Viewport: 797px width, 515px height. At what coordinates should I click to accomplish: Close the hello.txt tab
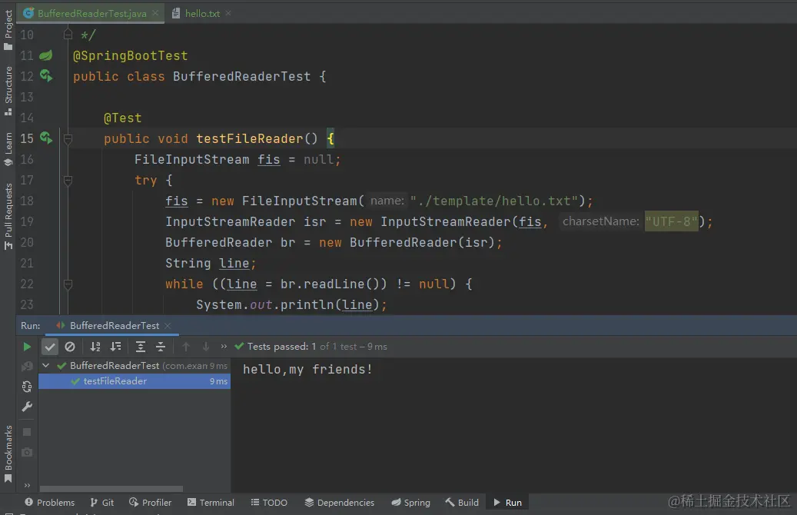pos(228,13)
